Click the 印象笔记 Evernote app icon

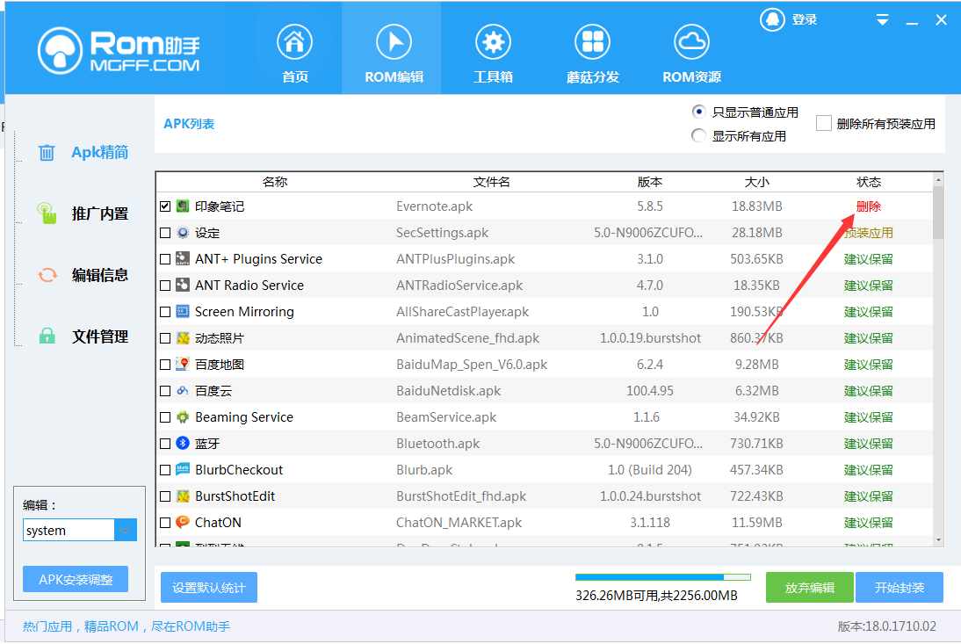pos(183,206)
